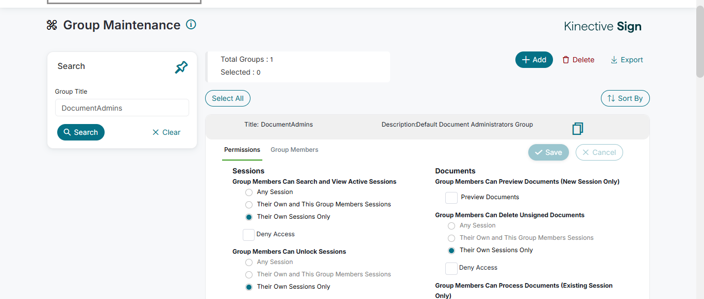
Task: Select Any Session for viewing active sessions
Action: tap(249, 192)
